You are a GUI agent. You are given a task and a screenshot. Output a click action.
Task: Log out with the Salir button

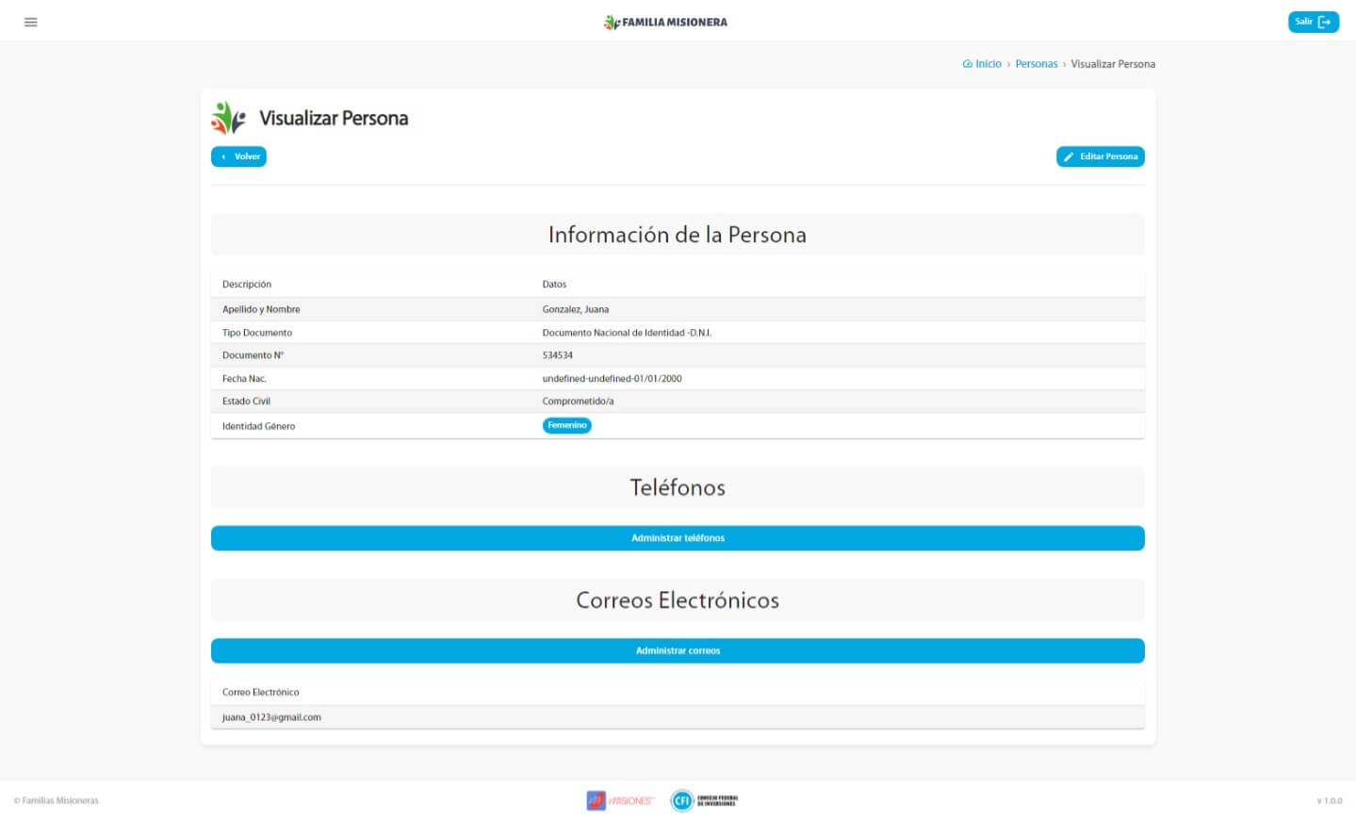click(1313, 22)
